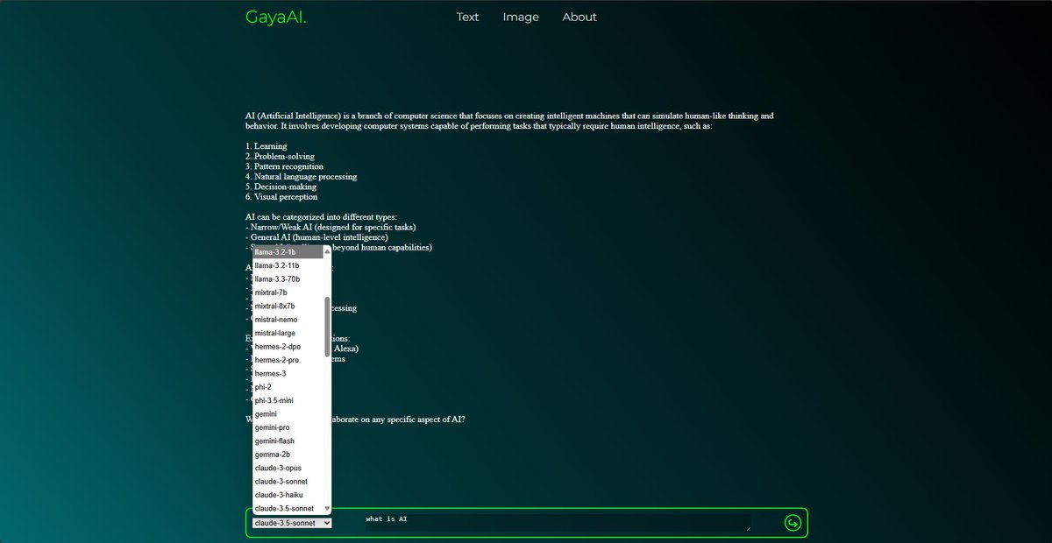Click the model list scrollbar thumb
The image size is (1052, 543).
tap(328, 327)
